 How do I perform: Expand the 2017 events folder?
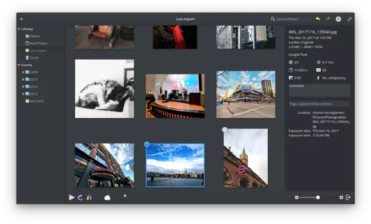coord(23,80)
